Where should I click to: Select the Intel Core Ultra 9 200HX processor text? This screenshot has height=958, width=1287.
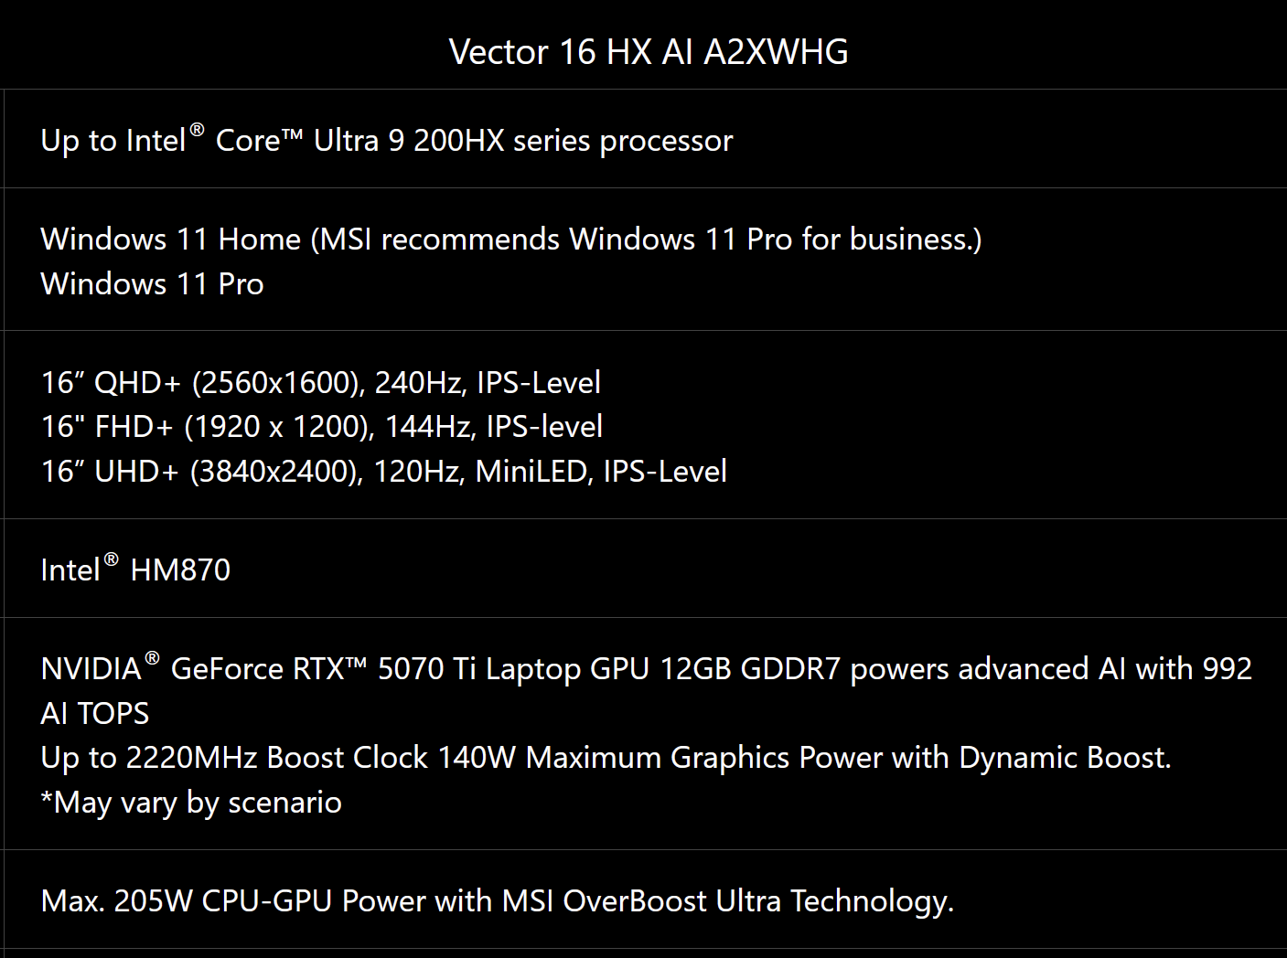(x=387, y=140)
